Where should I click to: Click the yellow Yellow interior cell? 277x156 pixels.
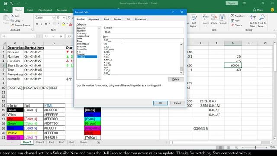point(15,133)
